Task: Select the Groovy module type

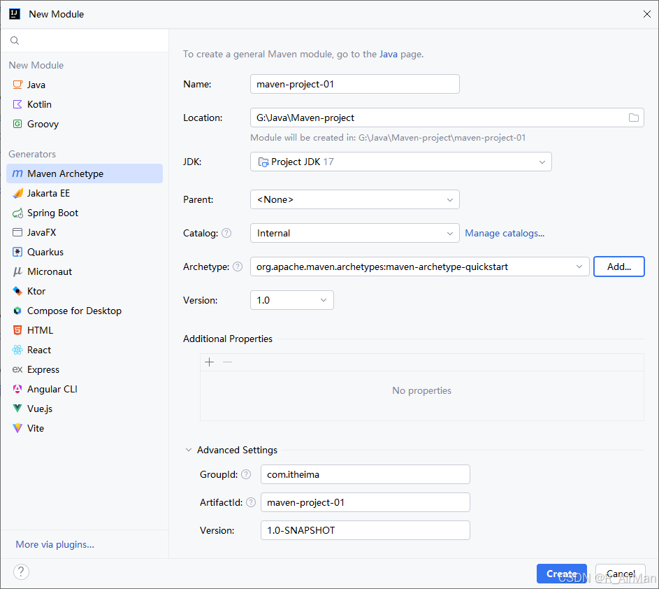Action: [84, 124]
